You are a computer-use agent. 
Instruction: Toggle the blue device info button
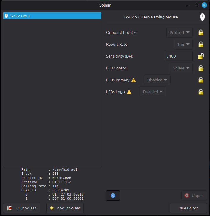click(113, 196)
